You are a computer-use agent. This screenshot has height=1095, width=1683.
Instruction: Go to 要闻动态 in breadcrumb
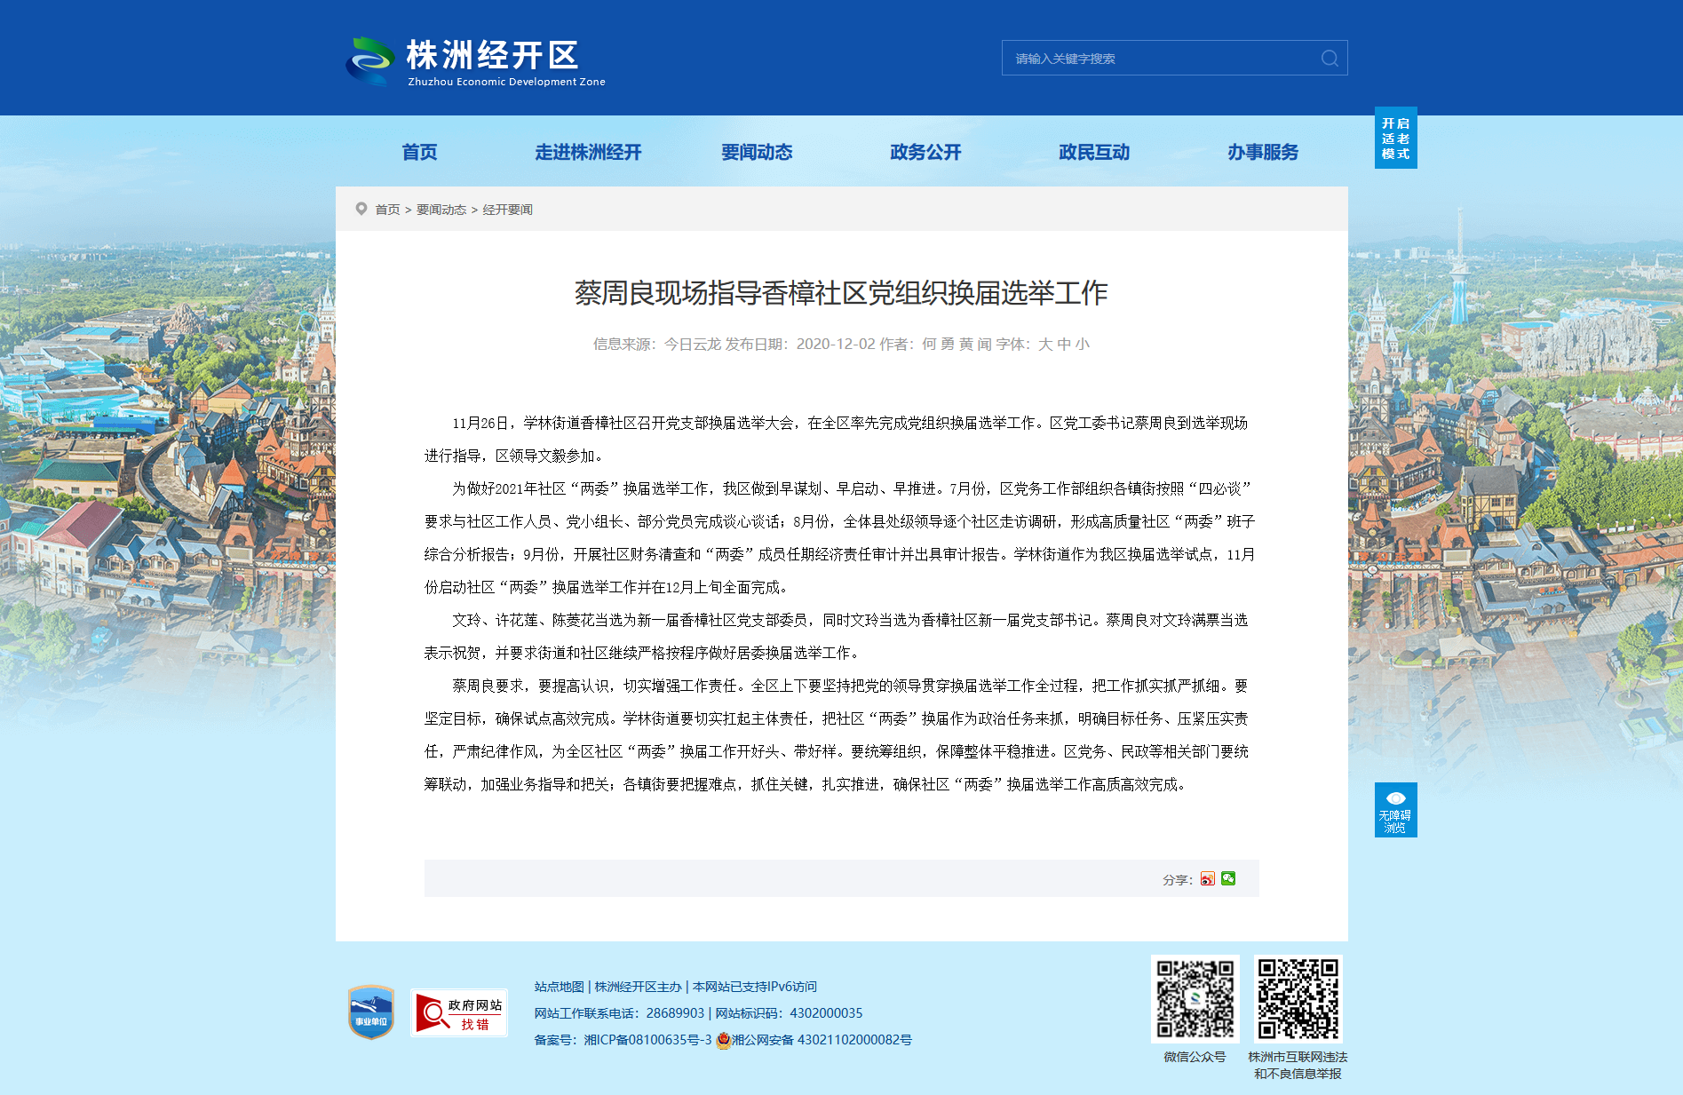pyautogui.click(x=441, y=210)
